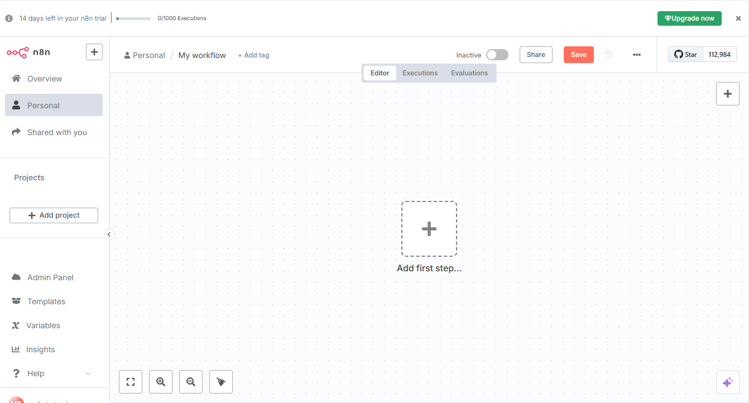Click the Personal breadcrumb link
This screenshot has height=403, width=749.
point(145,55)
